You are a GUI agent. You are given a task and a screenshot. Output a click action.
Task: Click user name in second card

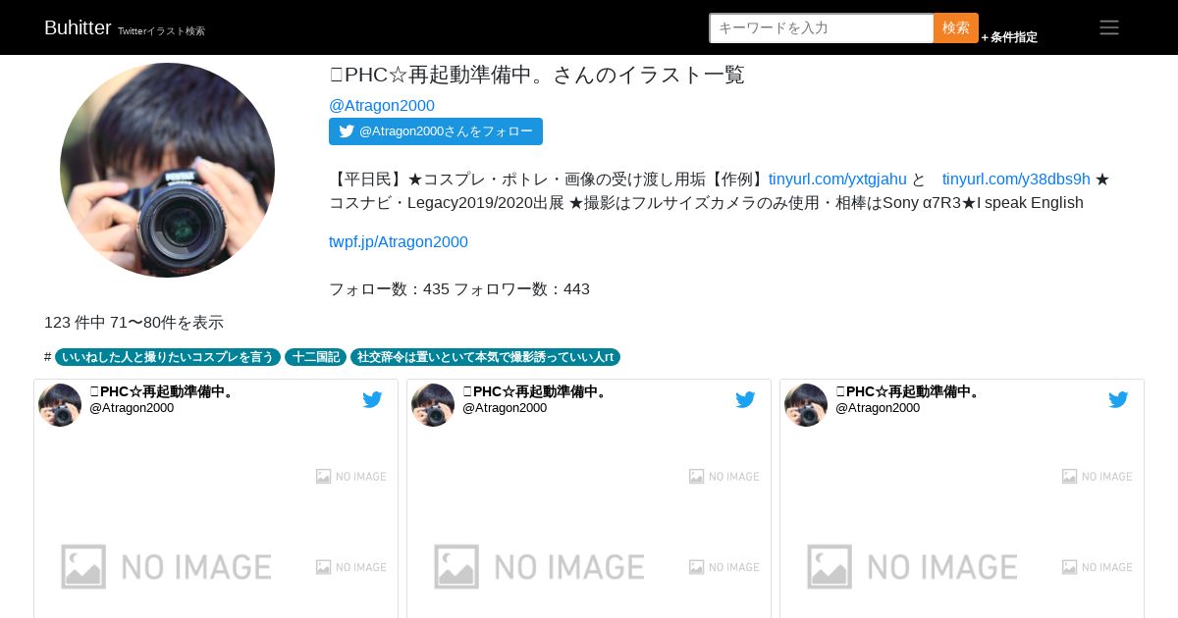(535, 391)
